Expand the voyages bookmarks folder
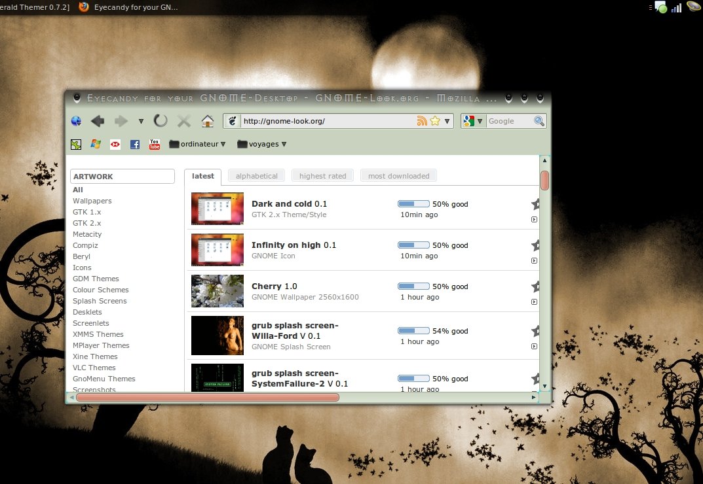703x484 pixels. click(x=262, y=144)
